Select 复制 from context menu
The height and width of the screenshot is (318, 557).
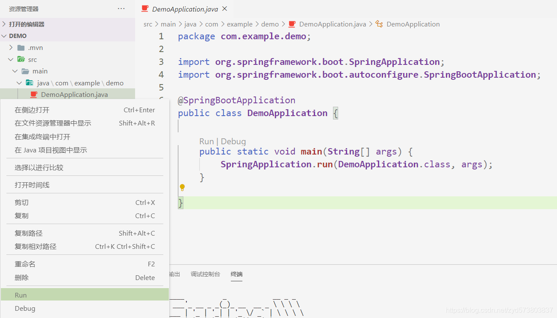[85, 216]
